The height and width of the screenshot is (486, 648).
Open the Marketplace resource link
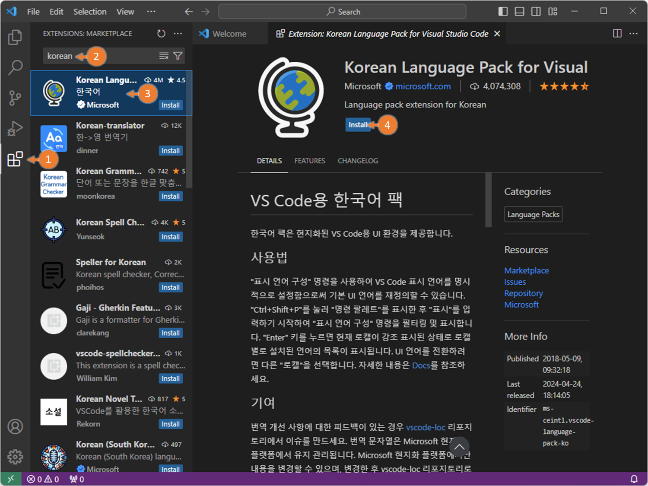pos(527,270)
